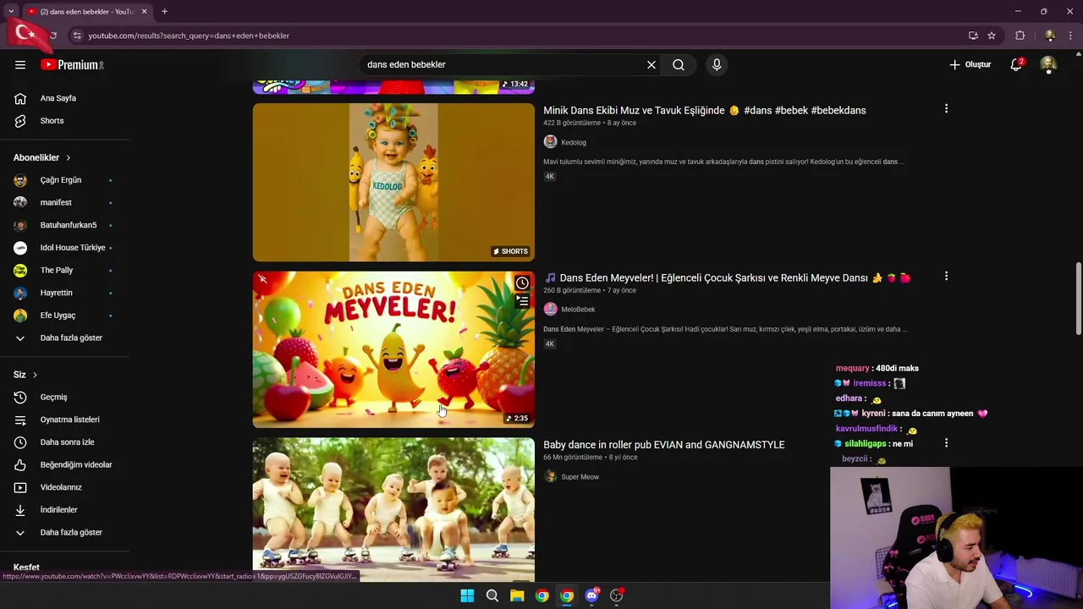Click the browser address bar URL
The width and height of the screenshot is (1083, 609).
tap(189, 36)
